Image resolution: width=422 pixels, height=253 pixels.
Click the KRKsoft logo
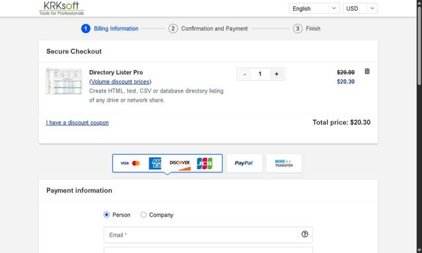[61, 8]
